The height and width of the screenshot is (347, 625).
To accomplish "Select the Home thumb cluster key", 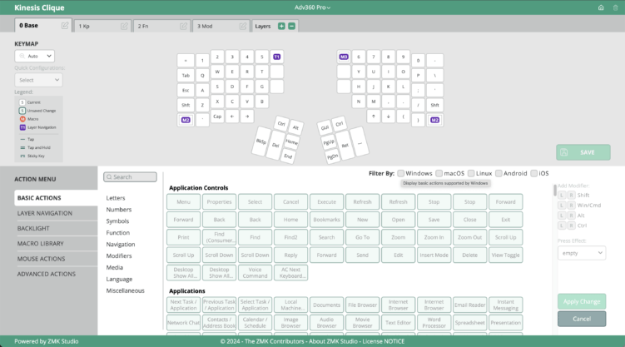I will 292,141.
